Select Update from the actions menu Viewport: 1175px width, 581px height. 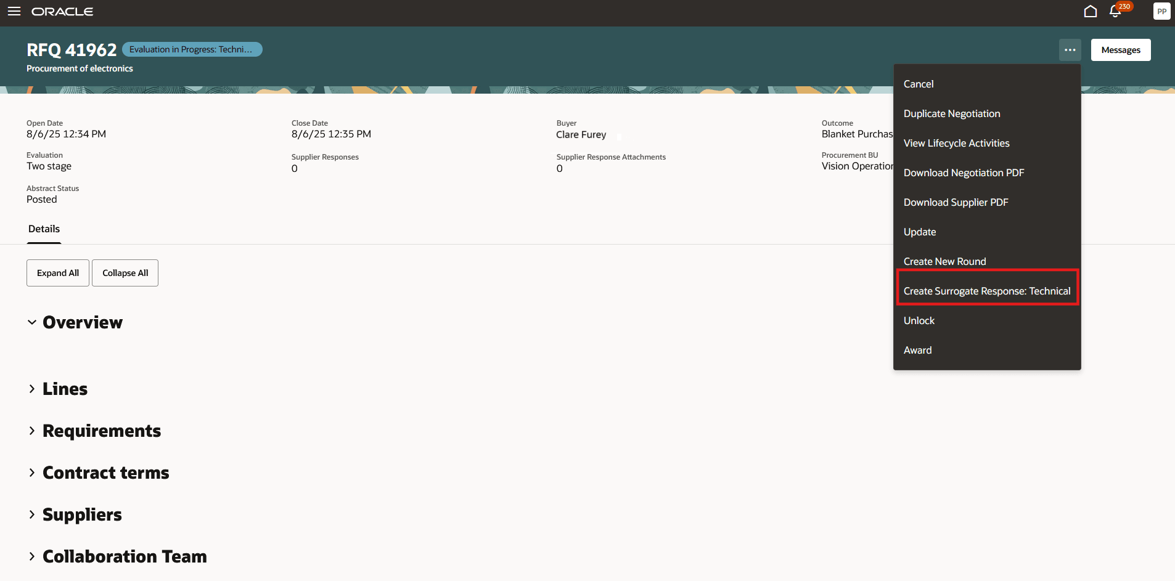point(986,232)
